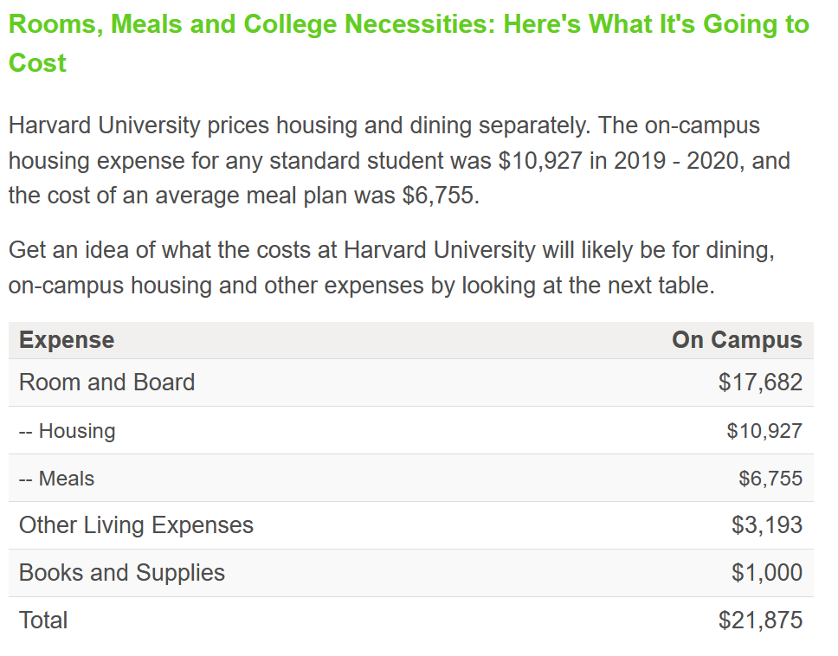Click the Housing row label
The height and width of the screenshot is (656, 838).
tap(68, 431)
